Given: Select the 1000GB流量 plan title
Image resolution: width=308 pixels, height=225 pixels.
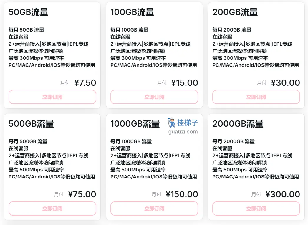Looking at the screenshot, I should tap(135, 124).
